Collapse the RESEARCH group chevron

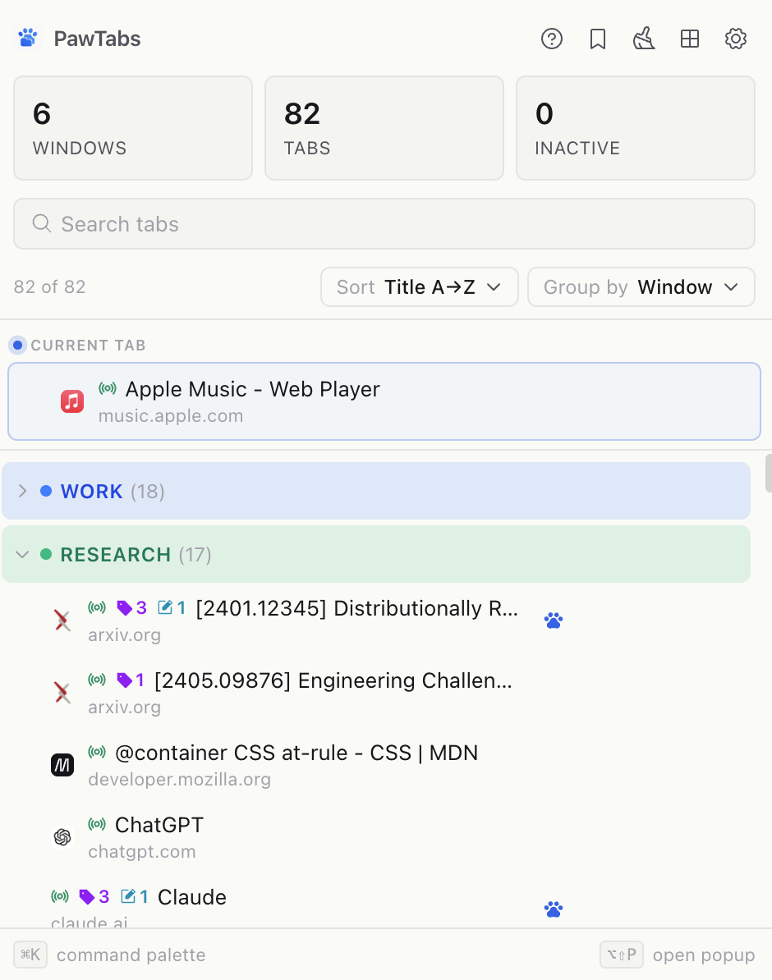22,554
